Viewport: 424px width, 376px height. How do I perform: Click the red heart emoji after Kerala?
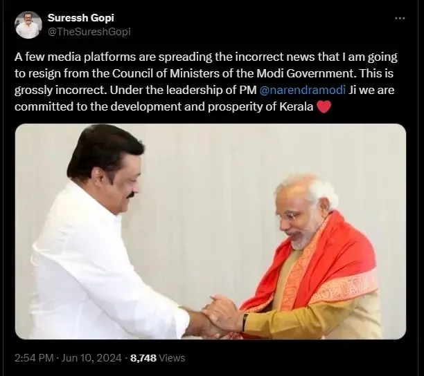tap(324, 107)
